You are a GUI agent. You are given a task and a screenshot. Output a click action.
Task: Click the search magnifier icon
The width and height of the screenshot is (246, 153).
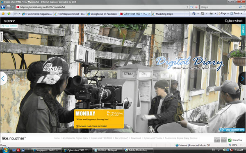click(x=240, y=7)
